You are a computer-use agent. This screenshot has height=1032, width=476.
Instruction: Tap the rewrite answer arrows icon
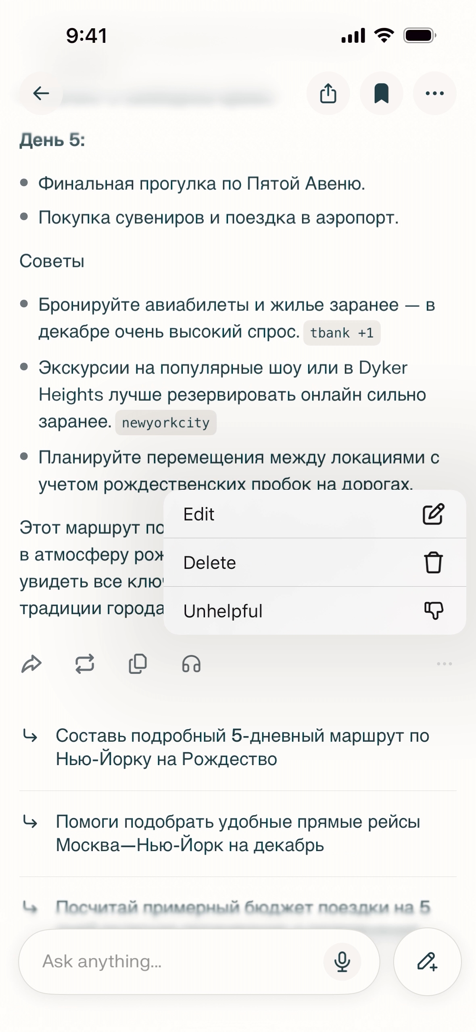pos(85,664)
